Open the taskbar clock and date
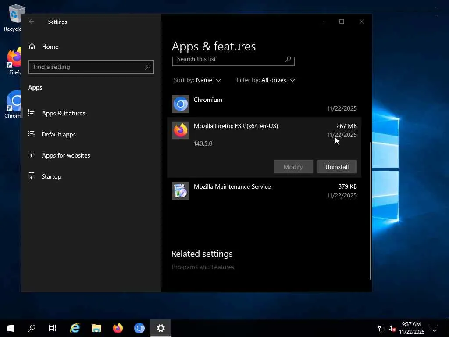 tap(411, 328)
